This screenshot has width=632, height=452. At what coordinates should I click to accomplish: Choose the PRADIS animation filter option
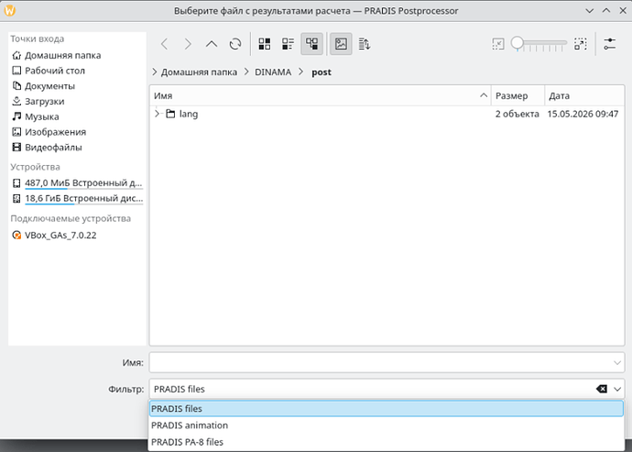387,425
